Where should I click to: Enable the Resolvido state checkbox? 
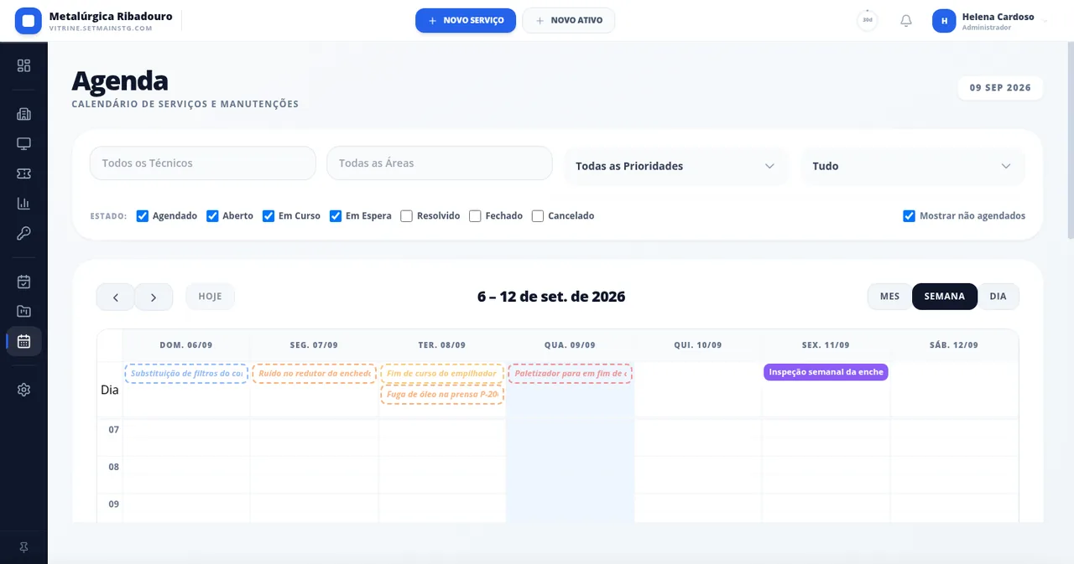(407, 216)
